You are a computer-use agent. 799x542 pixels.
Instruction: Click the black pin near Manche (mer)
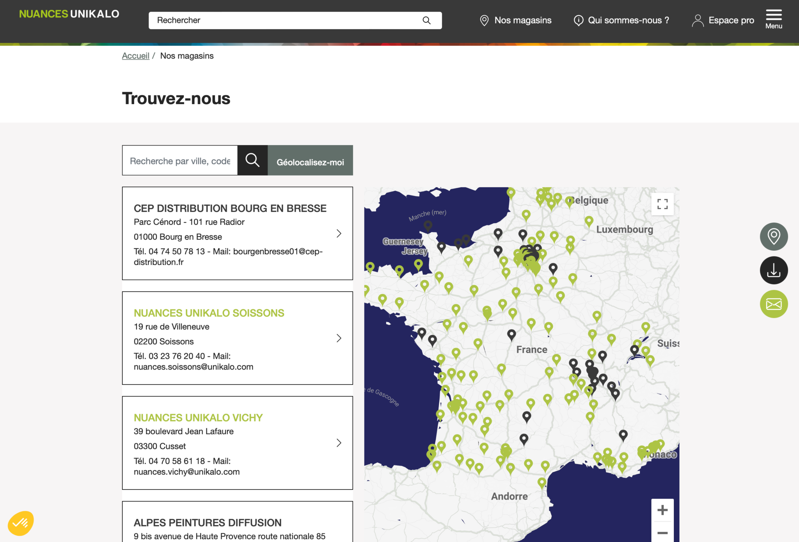428,226
